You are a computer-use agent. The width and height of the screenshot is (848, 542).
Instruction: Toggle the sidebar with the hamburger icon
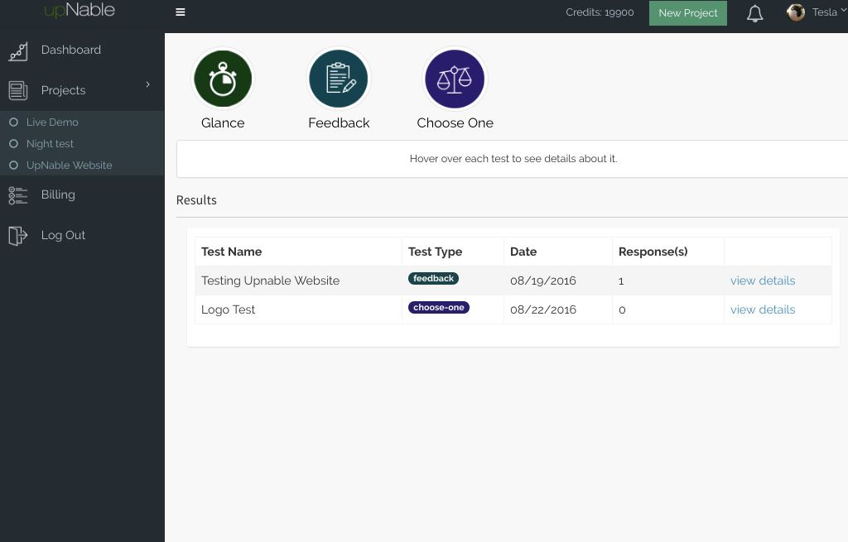(x=181, y=12)
